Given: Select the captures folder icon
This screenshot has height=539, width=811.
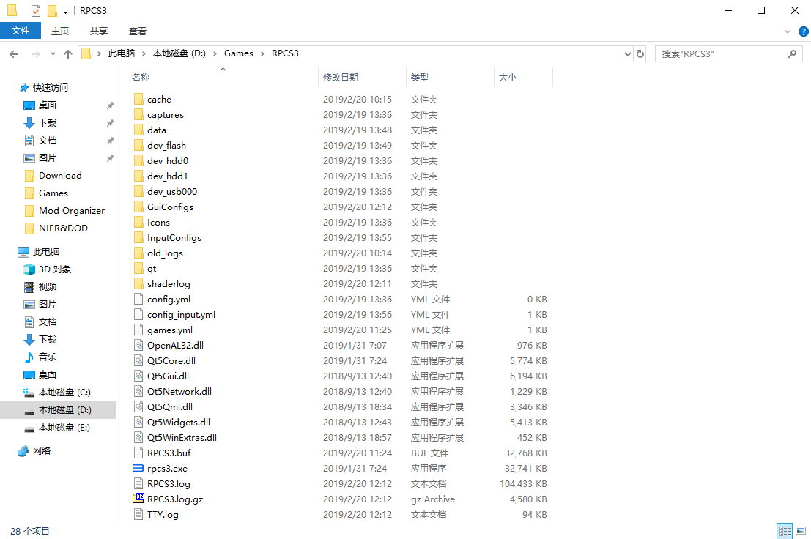Looking at the screenshot, I should [x=138, y=115].
